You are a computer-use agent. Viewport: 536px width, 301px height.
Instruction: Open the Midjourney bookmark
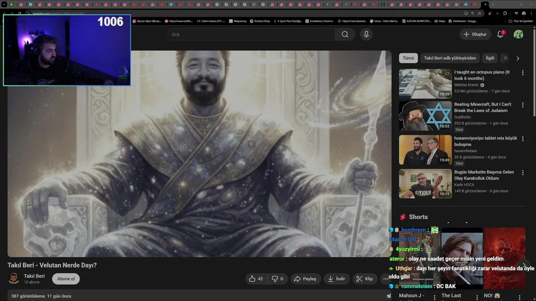coord(238,21)
